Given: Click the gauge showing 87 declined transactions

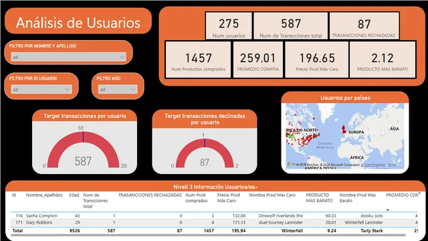Looking at the screenshot, I should (x=205, y=153).
